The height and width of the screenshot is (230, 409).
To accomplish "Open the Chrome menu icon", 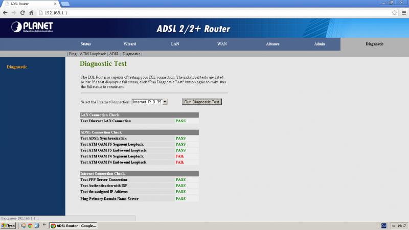I will pos(403,12).
